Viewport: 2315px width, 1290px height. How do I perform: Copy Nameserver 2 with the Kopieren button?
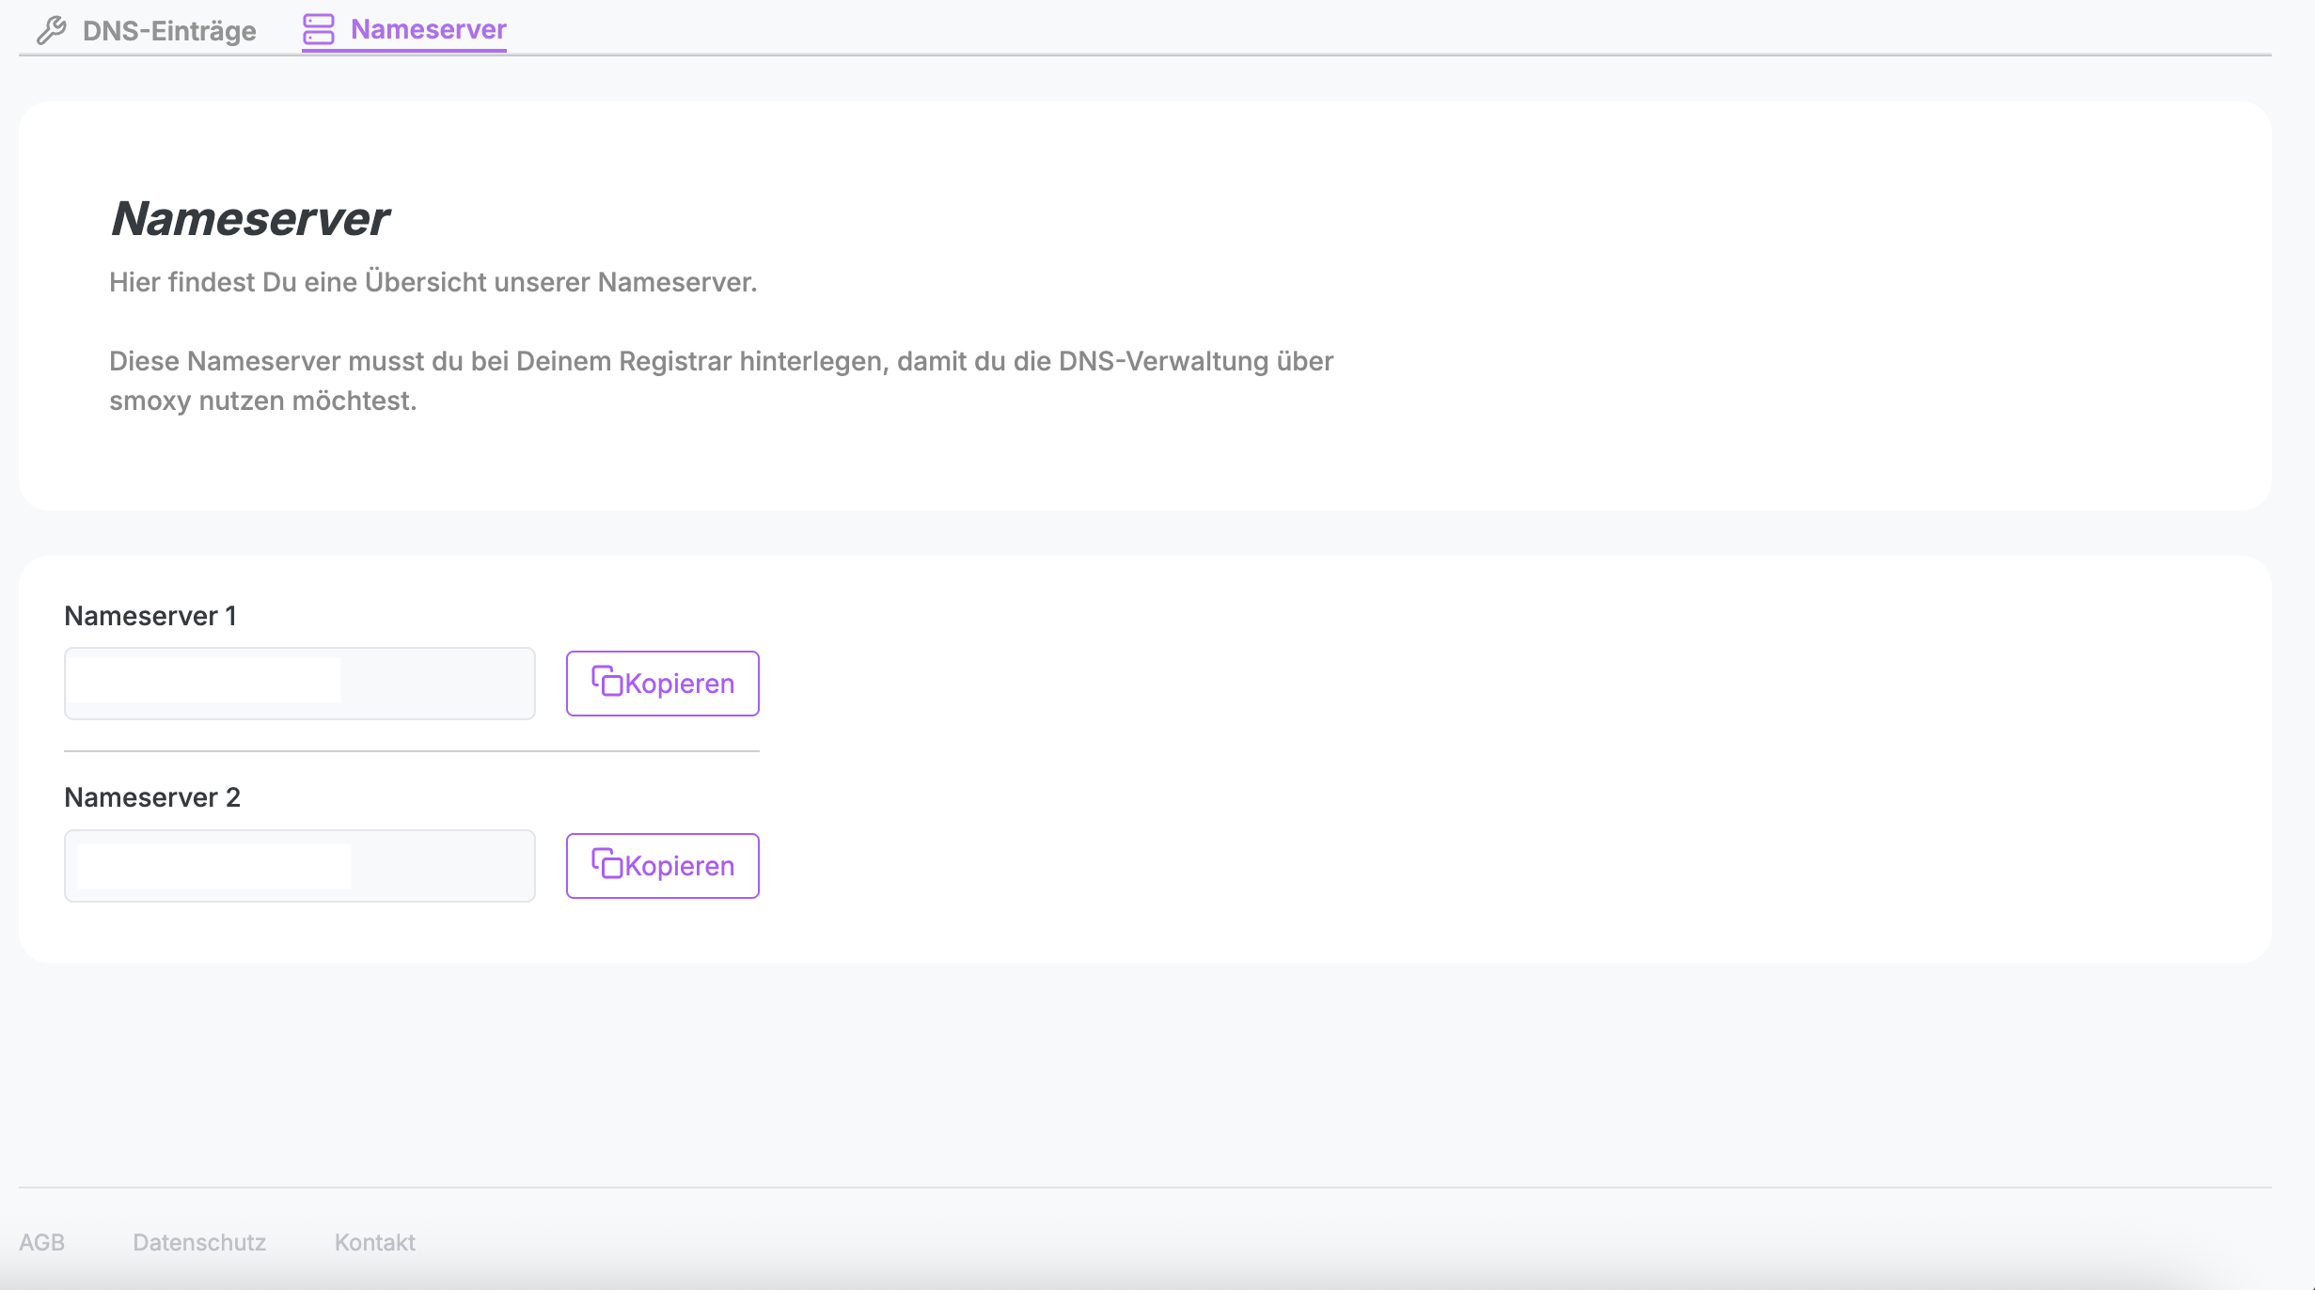point(662,866)
